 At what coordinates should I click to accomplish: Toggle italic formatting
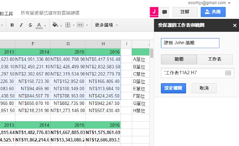[x=21, y=25]
